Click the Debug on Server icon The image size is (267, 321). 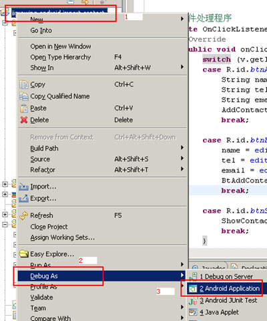pyautogui.click(x=194, y=277)
